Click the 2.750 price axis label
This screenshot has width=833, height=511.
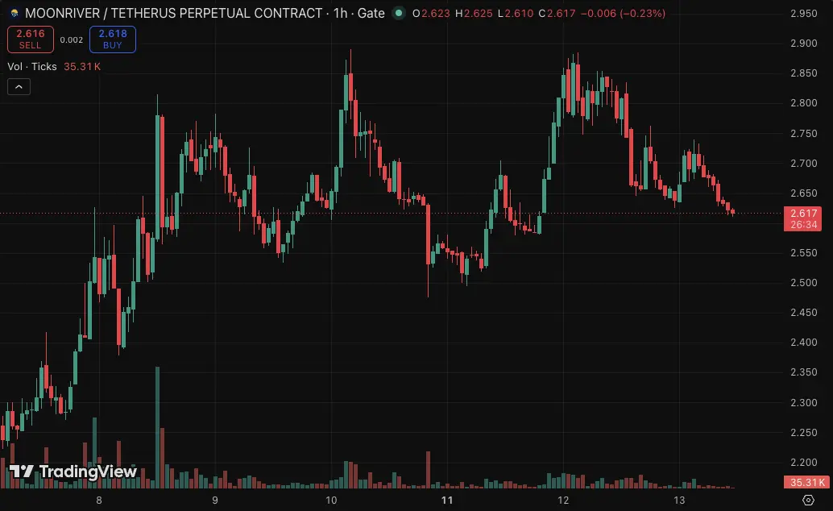click(804, 134)
